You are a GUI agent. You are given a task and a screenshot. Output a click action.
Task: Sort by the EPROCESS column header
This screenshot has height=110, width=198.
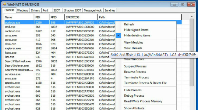pyautogui.click(x=81, y=17)
